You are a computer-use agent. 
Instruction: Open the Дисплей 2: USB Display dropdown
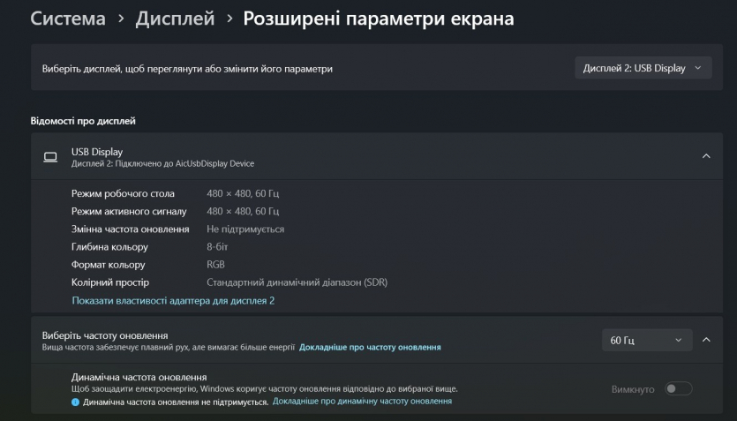(x=643, y=68)
